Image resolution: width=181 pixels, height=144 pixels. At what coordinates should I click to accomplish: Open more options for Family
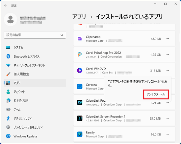(167, 134)
